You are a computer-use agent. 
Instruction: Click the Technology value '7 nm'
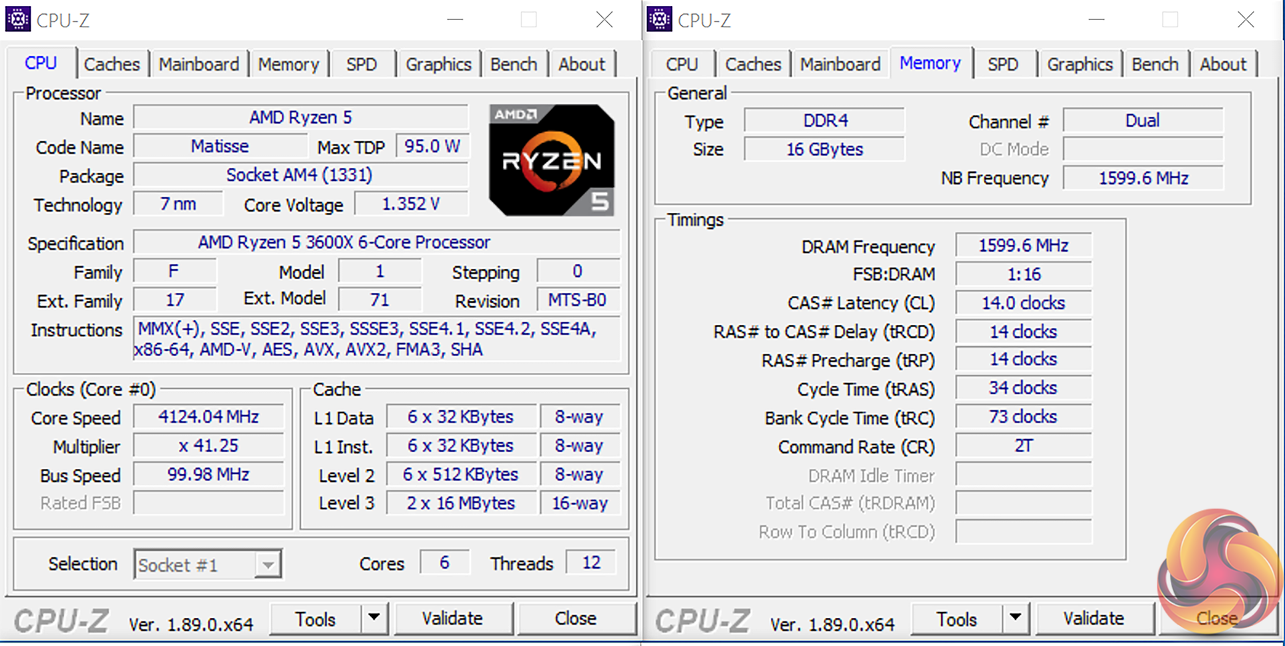178,204
